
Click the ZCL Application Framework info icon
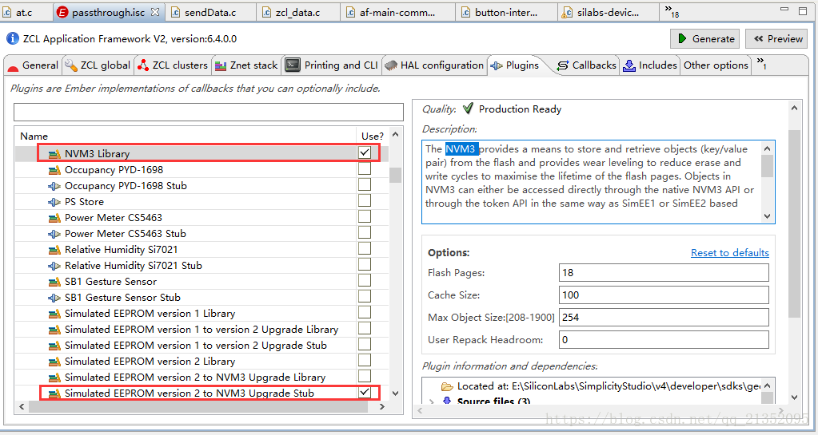13,38
